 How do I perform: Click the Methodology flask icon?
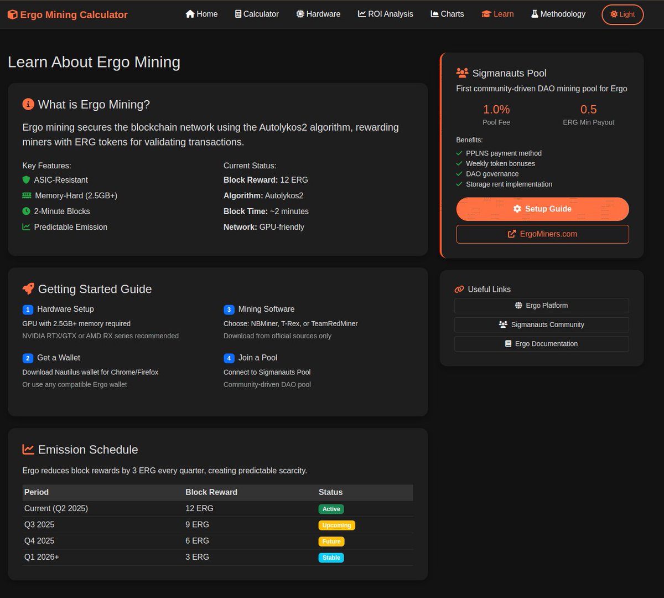coord(535,14)
